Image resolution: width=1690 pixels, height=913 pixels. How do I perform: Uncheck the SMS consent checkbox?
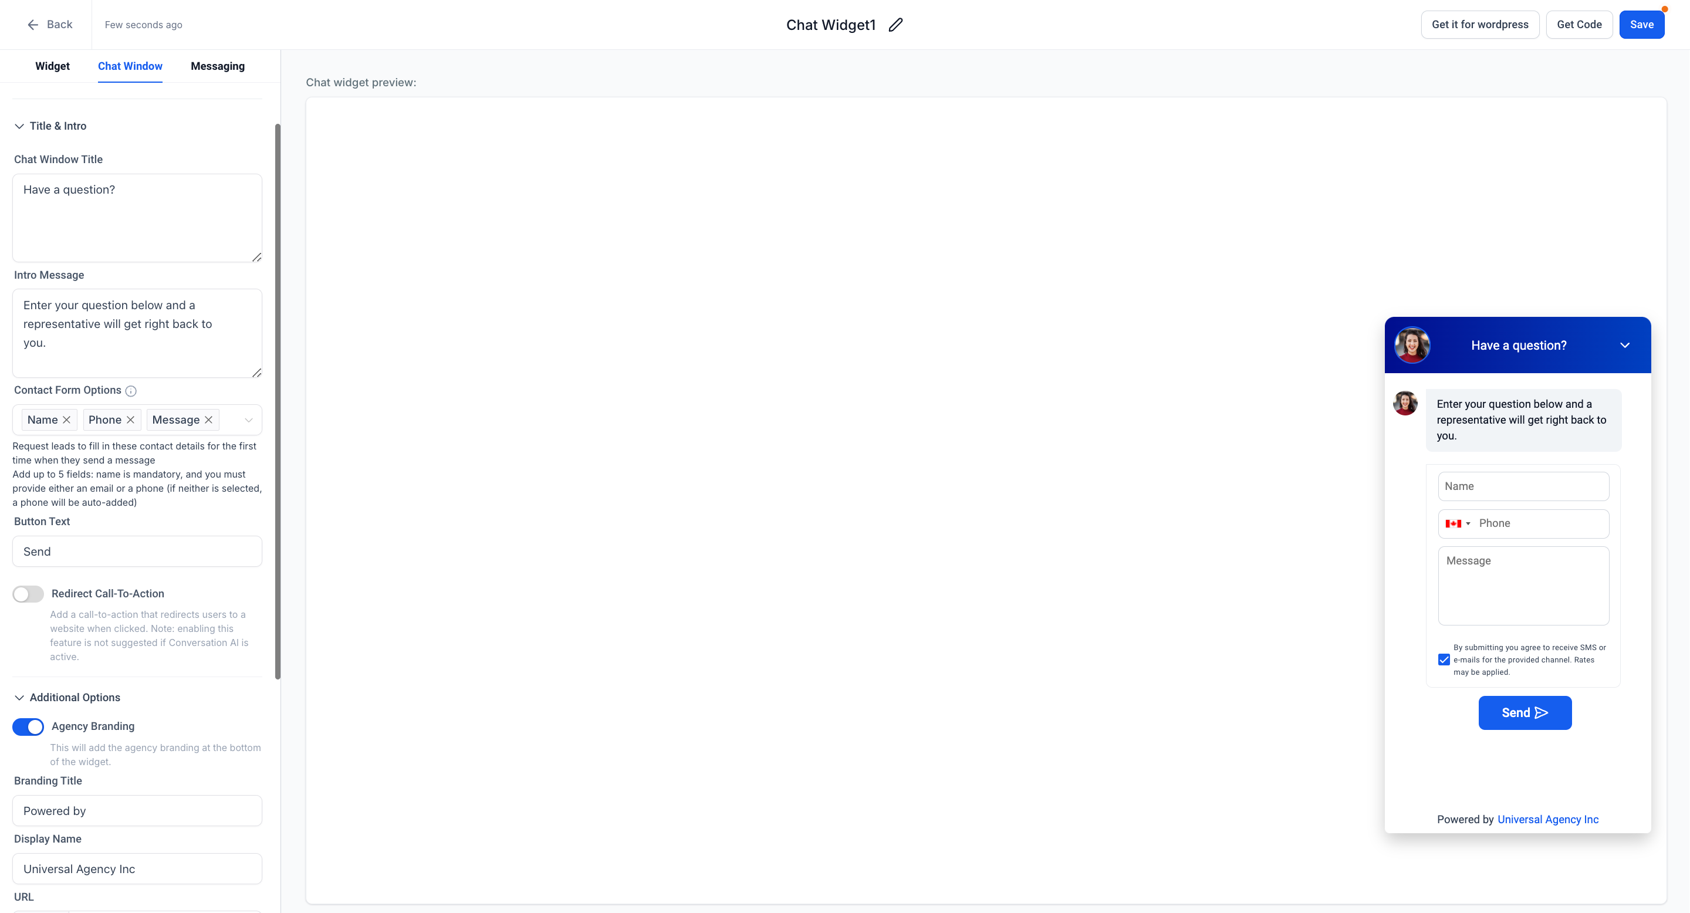[x=1444, y=660]
